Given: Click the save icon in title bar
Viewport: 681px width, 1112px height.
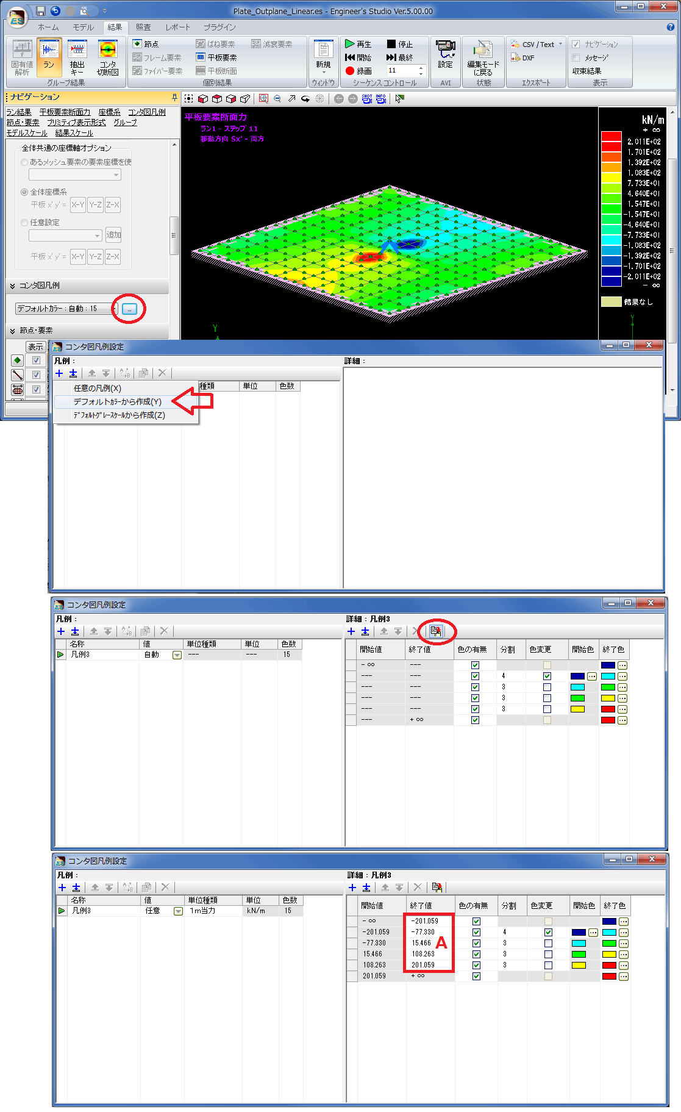Looking at the screenshot, I should pyautogui.click(x=41, y=11).
